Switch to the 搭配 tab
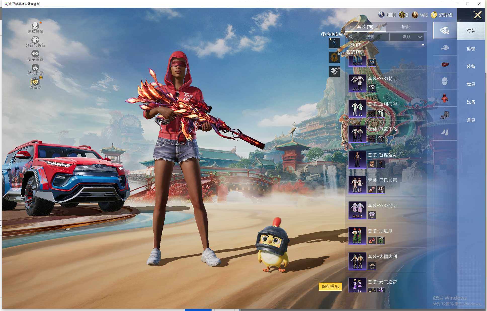487x311 pixels. (x=405, y=27)
